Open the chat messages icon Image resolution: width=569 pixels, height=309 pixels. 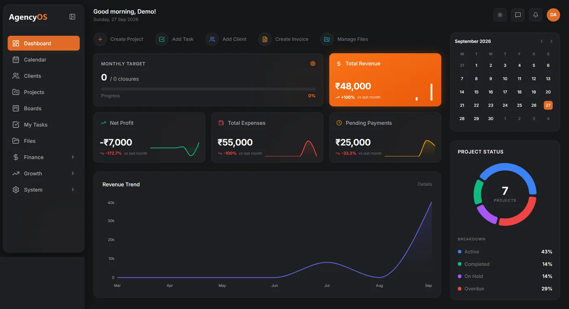[x=518, y=15]
